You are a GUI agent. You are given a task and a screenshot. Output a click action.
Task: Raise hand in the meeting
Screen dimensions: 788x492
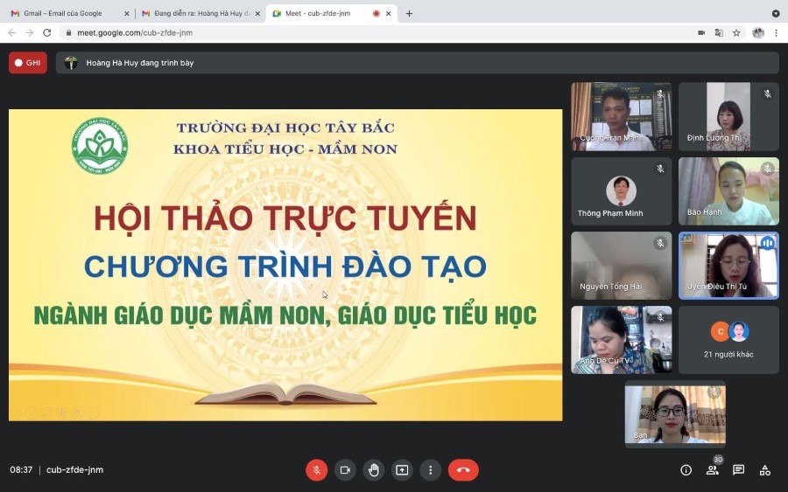tap(374, 470)
